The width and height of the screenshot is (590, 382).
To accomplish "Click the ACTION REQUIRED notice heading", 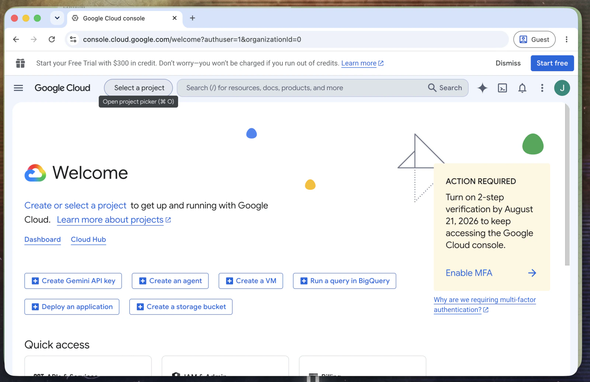I will click(481, 181).
